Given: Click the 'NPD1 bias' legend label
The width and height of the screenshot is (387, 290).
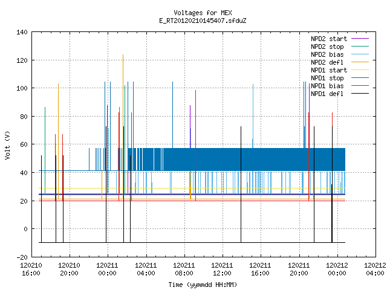Looking at the screenshot, I should (327, 86).
